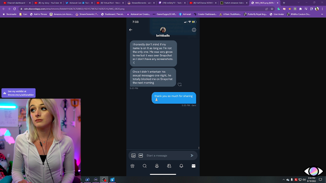This screenshot has height=183, width=326.
Task: Open the GamerSupps.GG bookmark
Action: pyautogui.click(x=165, y=14)
